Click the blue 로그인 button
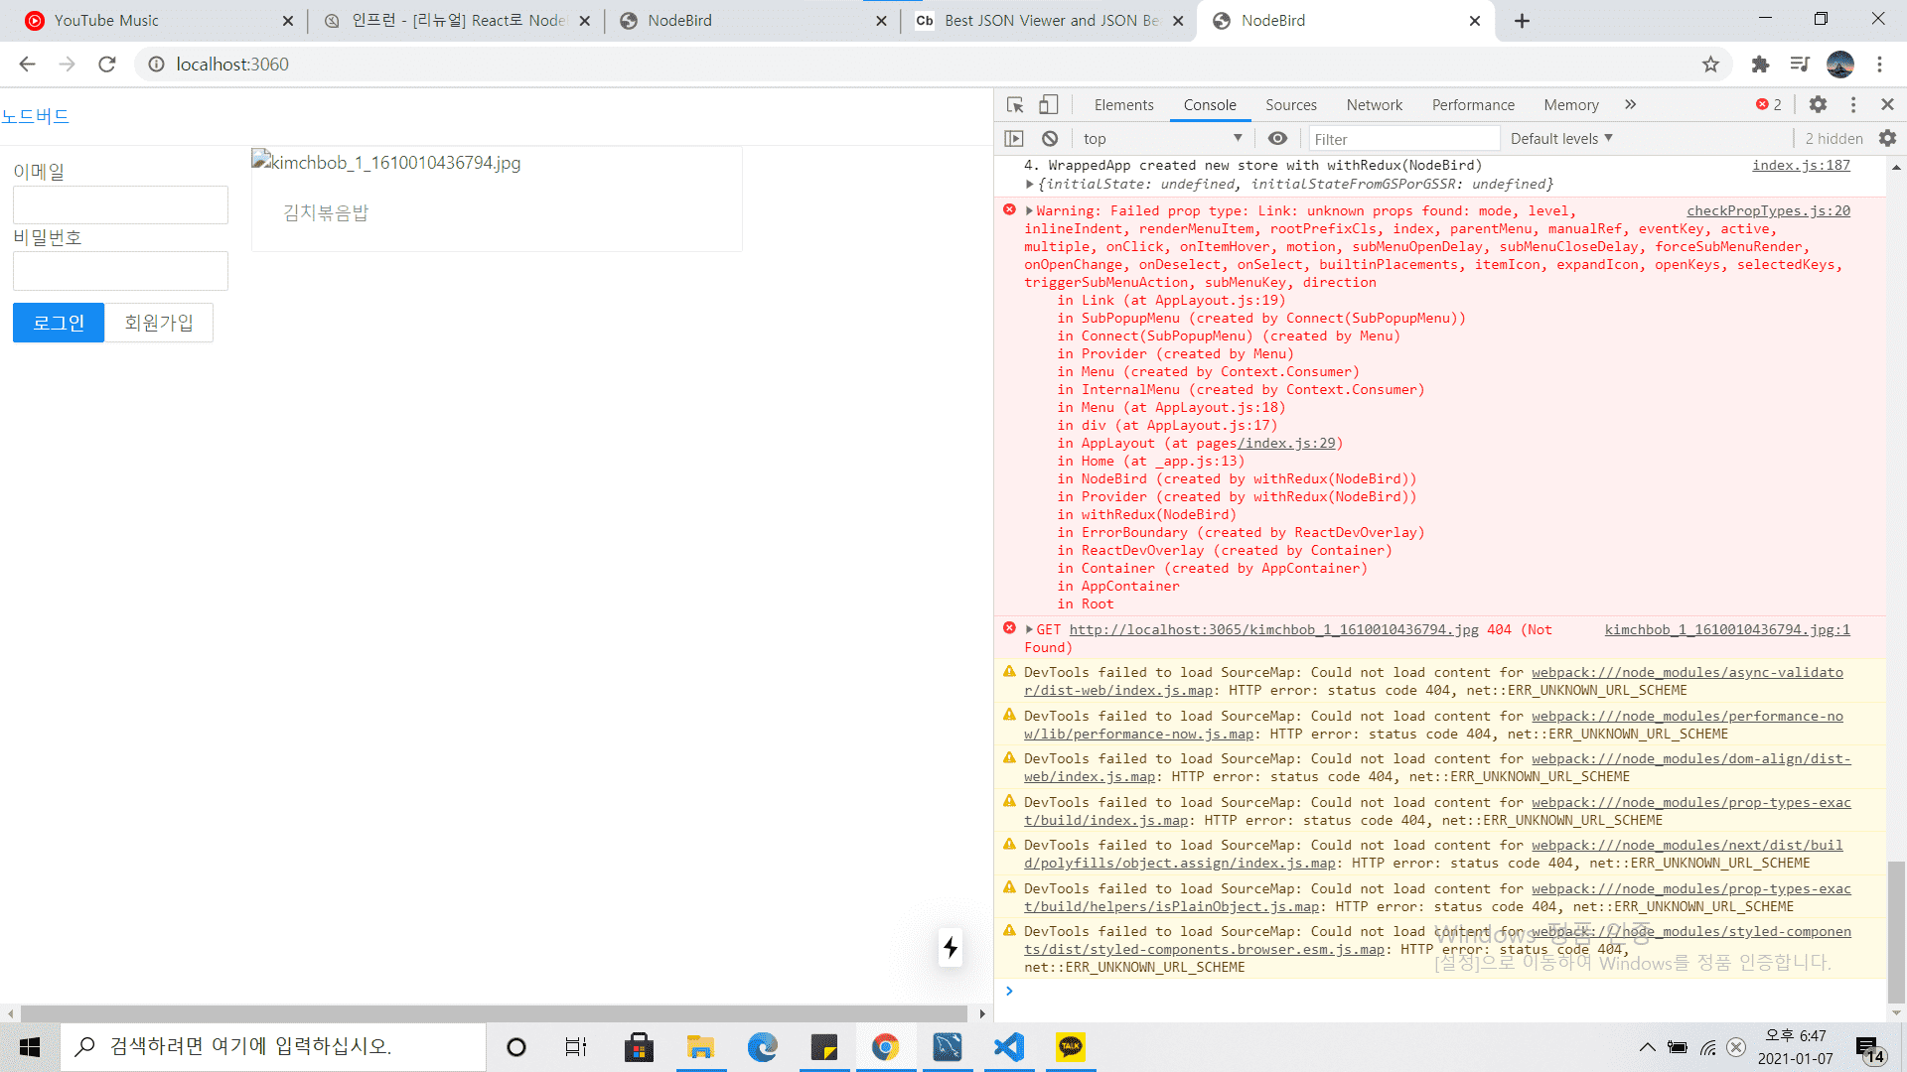Image resolution: width=1907 pixels, height=1072 pixels. (x=59, y=323)
